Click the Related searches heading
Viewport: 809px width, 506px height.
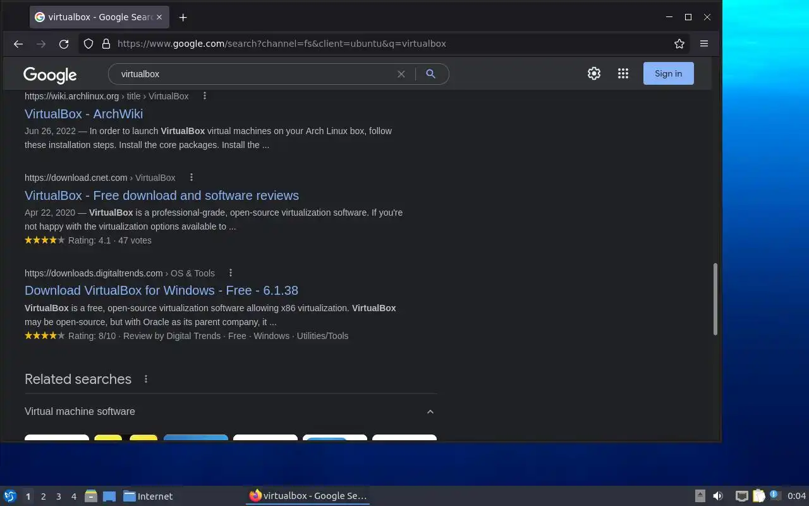(78, 379)
